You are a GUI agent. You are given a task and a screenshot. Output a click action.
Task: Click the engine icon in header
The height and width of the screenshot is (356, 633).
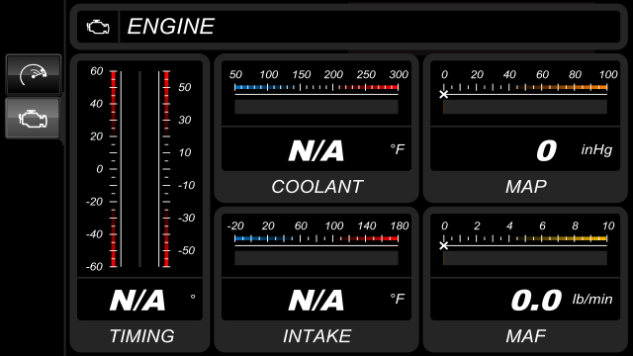[x=98, y=27]
